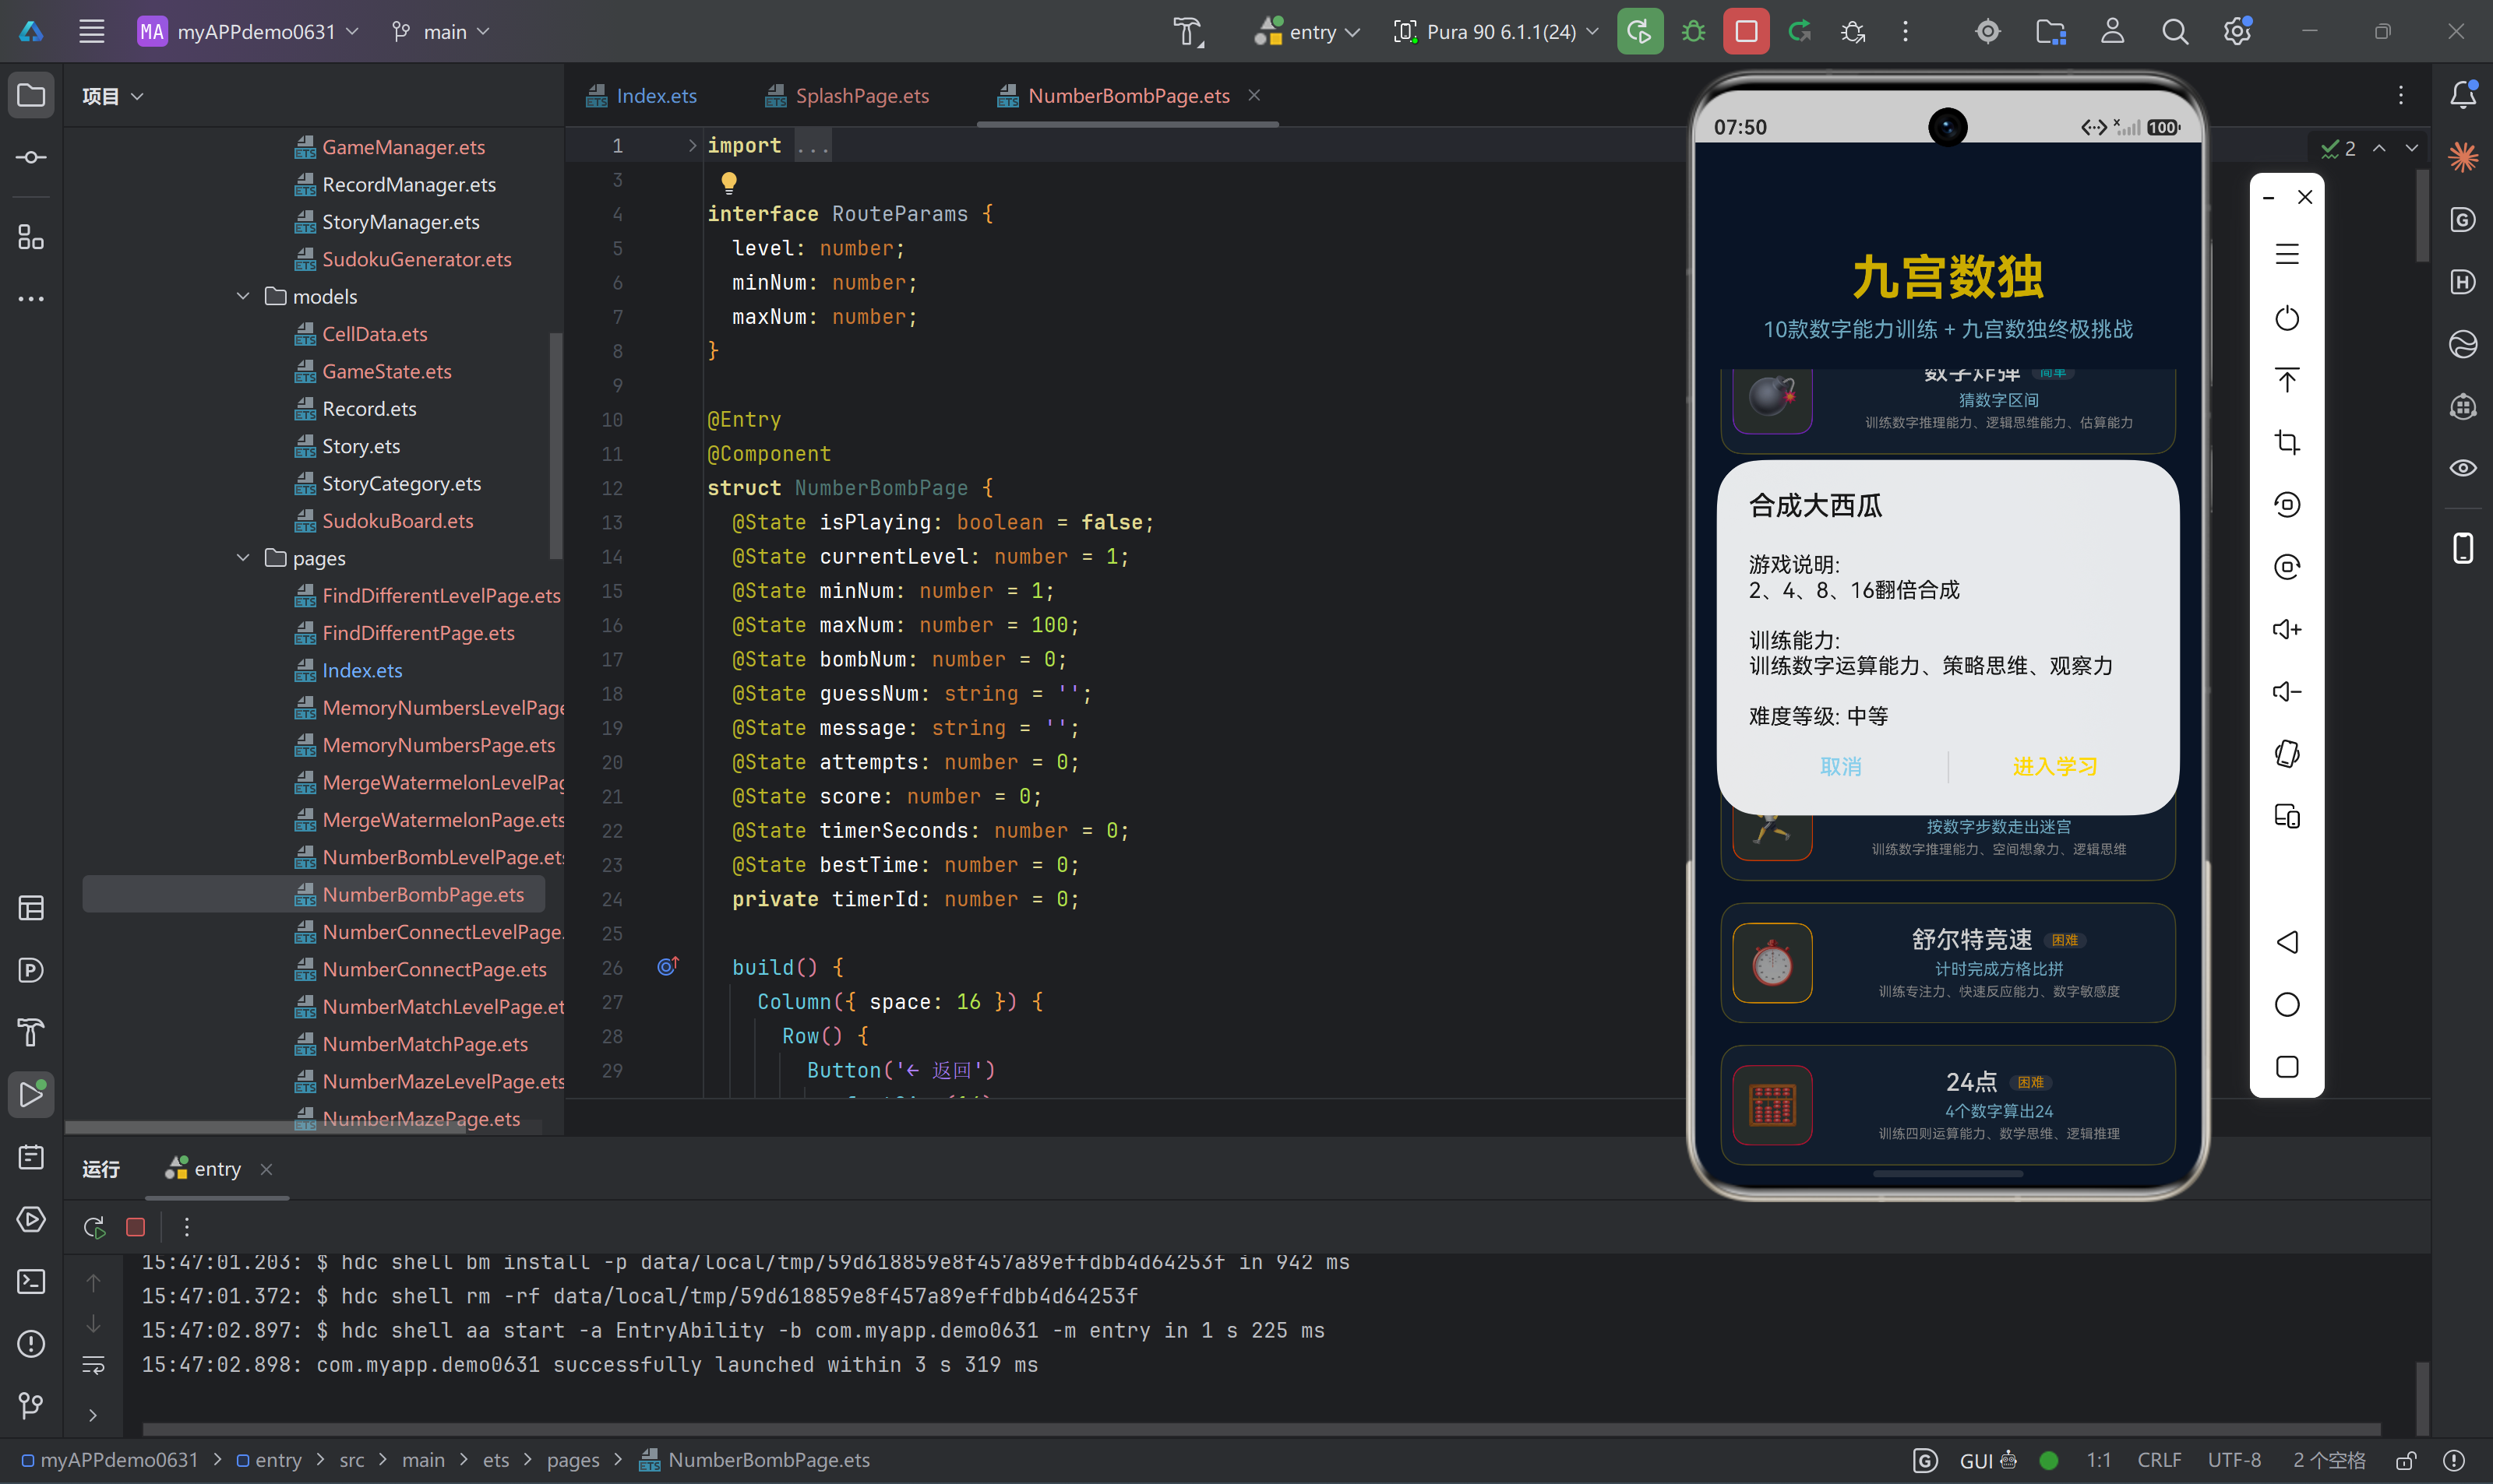Tap the 舒尔特竞速 game card
The width and height of the screenshot is (2493, 1484).
[1947, 963]
